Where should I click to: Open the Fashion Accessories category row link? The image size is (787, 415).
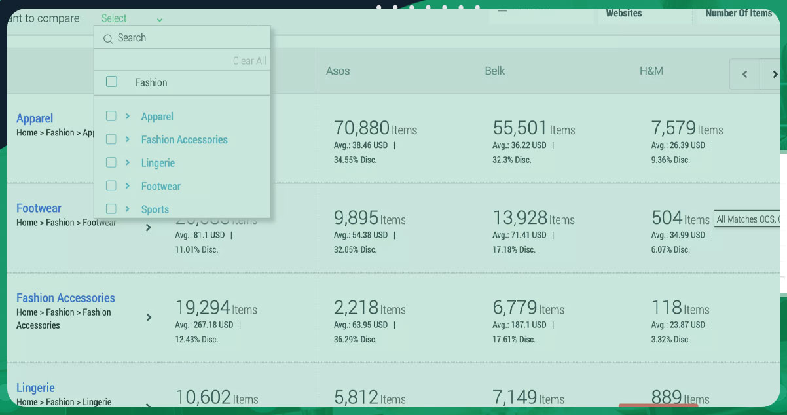(65, 298)
